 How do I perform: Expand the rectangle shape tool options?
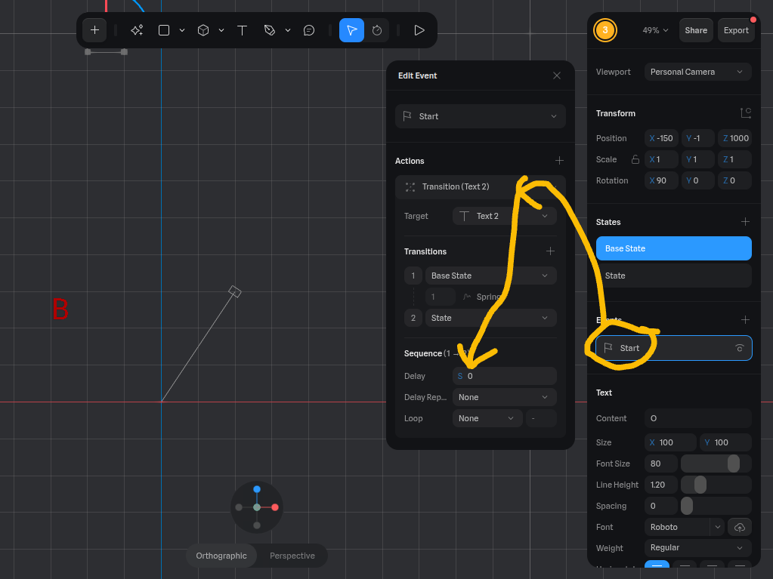(x=182, y=30)
